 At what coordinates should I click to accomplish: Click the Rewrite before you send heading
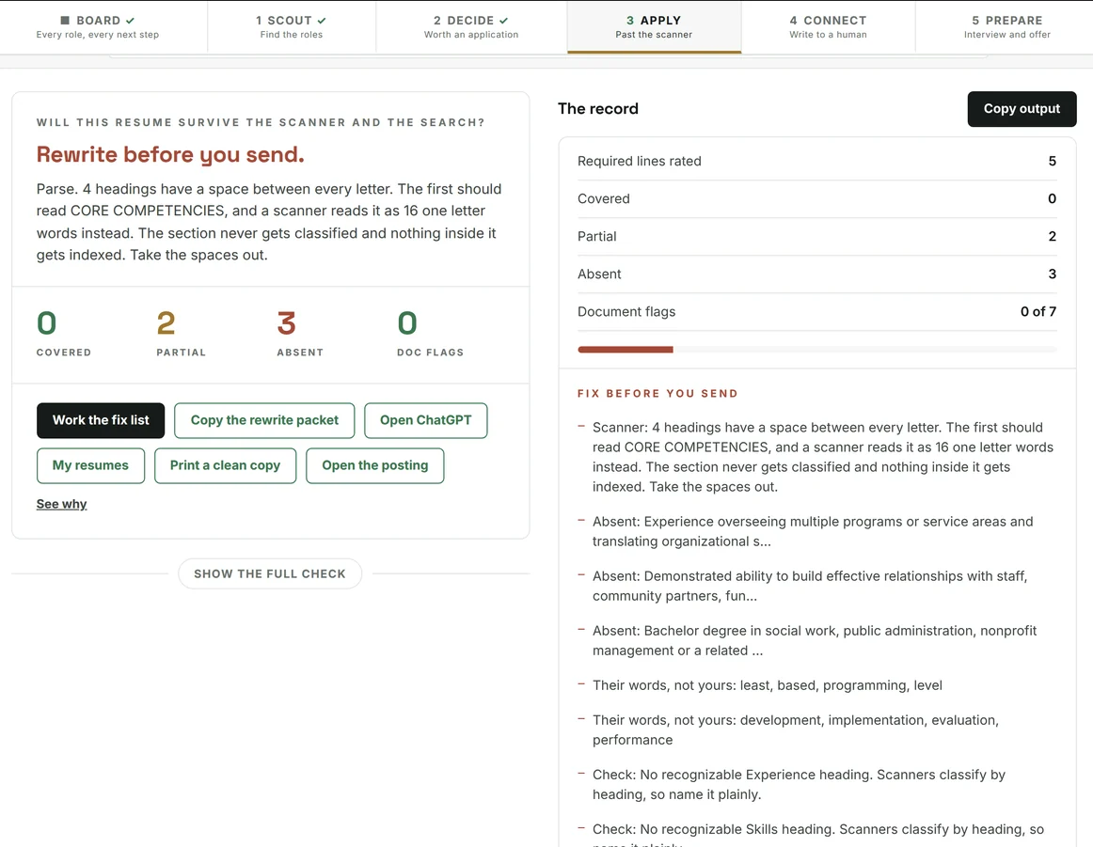(x=171, y=154)
